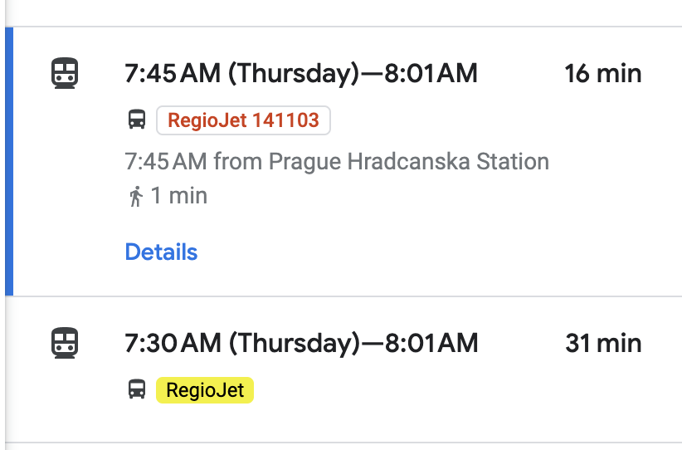Click the 16 min duration label
The image size is (682, 450).
[x=603, y=74]
